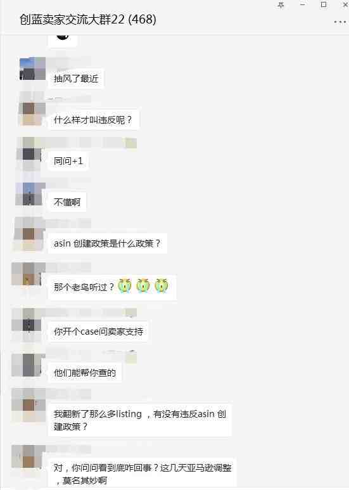Open avatar beside 他们能帮你查的 message
349x490 pixels.
[27, 365]
